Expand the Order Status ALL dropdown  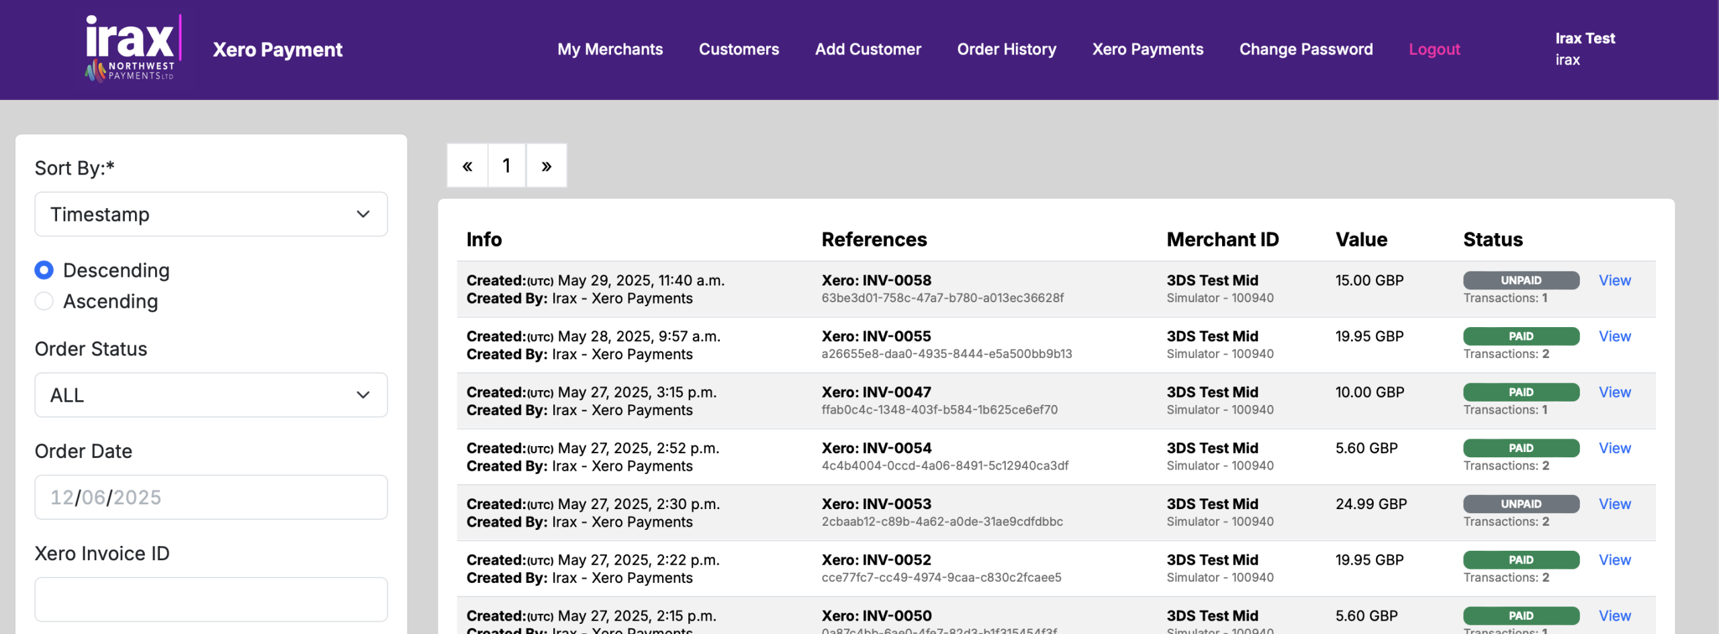click(x=211, y=395)
